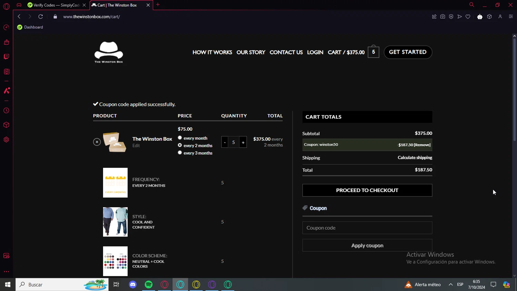This screenshot has height=291, width=517.
Task: Choose every 3 months frequency
Action: pyautogui.click(x=180, y=153)
